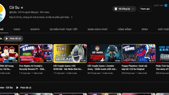
Task: Click the playlist heading ending in Cờ Su
Action: (6, 88)
